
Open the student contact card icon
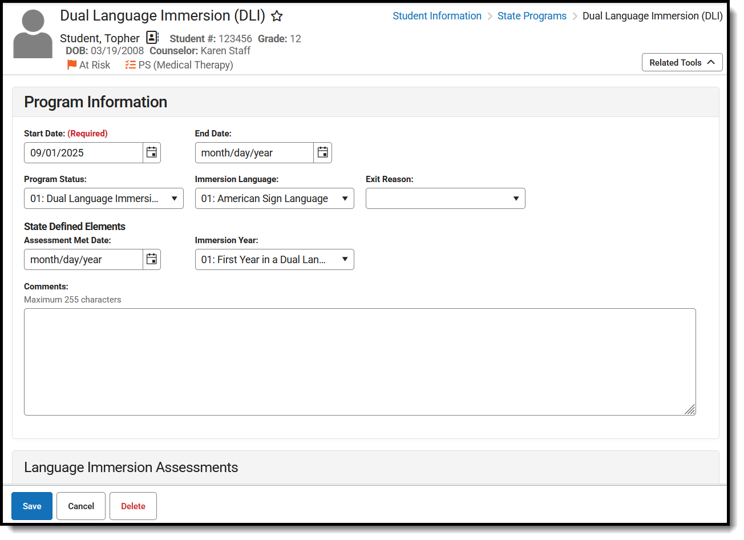152,38
